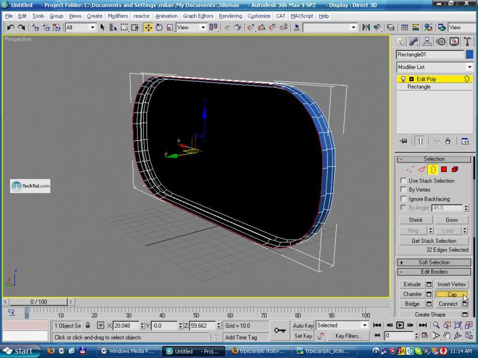Viewport: 478px width, 358px height.
Task: Toggle Show End Result button
Action: [420, 141]
